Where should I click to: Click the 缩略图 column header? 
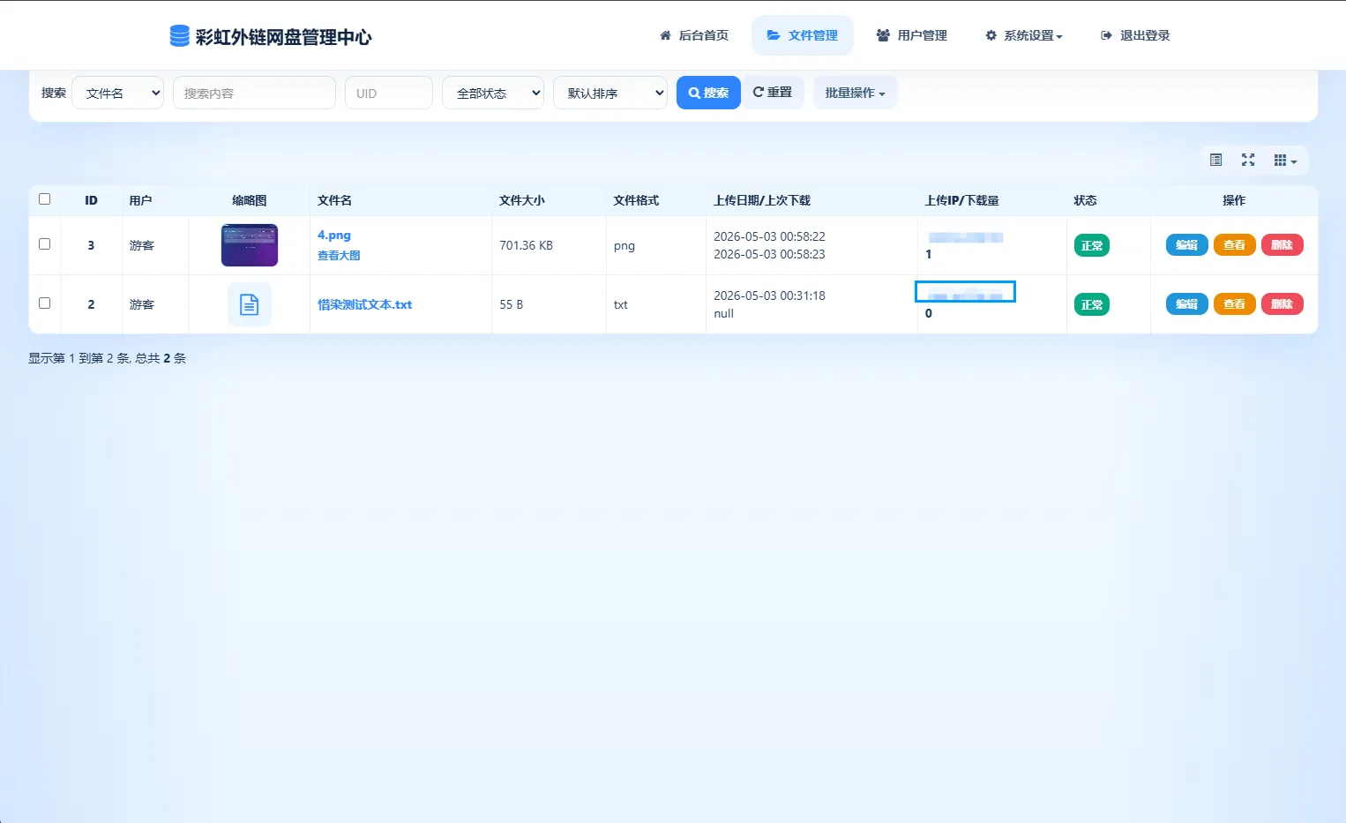[250, 200]
